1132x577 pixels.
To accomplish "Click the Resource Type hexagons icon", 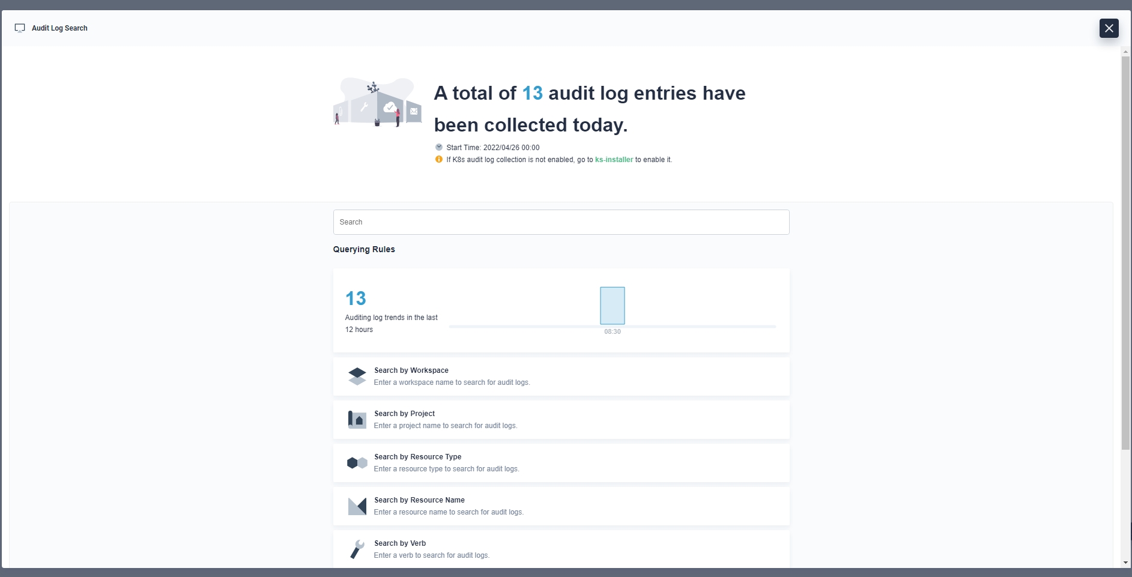I will 357,463.
